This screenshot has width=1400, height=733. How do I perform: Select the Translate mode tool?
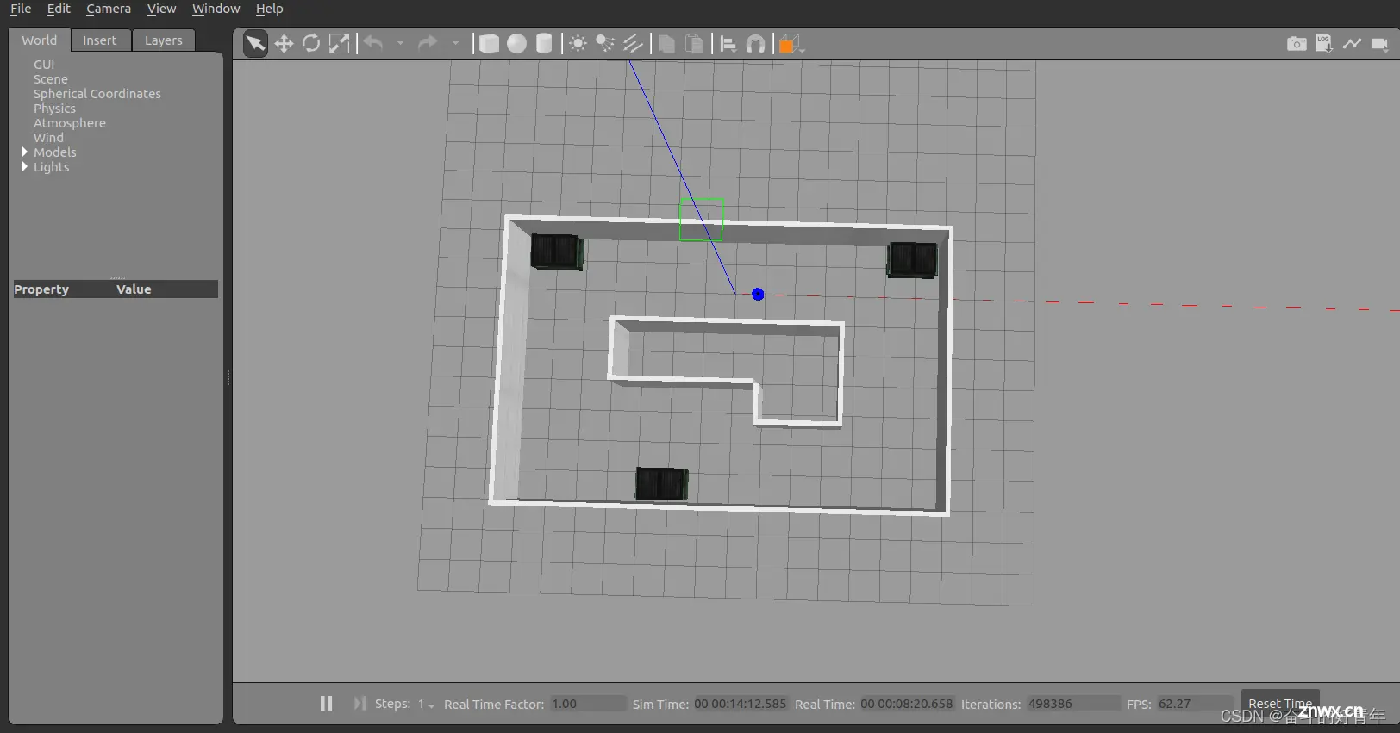click(x=284, y=43)
